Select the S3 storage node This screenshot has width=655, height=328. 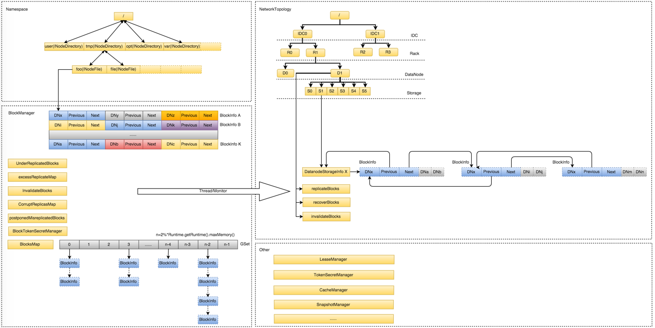pos(343,91)
